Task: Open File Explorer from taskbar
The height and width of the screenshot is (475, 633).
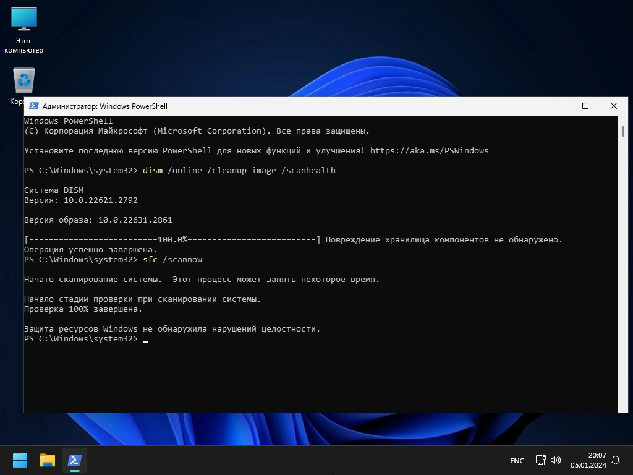Action: [47, 460]
